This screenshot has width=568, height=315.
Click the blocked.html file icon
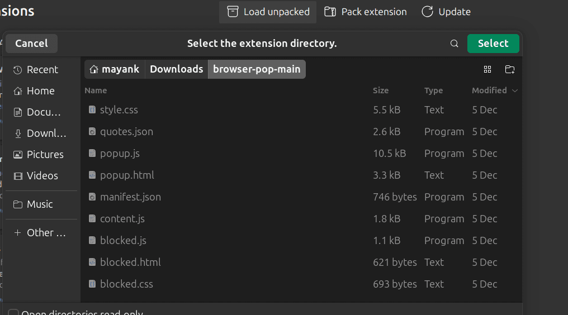[92, 262]
